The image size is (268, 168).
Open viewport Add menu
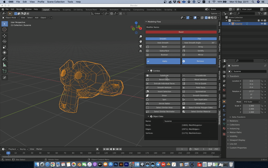click(x=37, y=17)
